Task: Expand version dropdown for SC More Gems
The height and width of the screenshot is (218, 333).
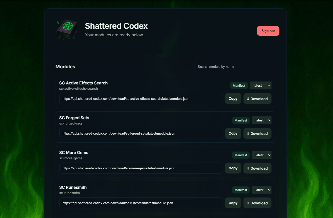Action: (x=261, y=155)
